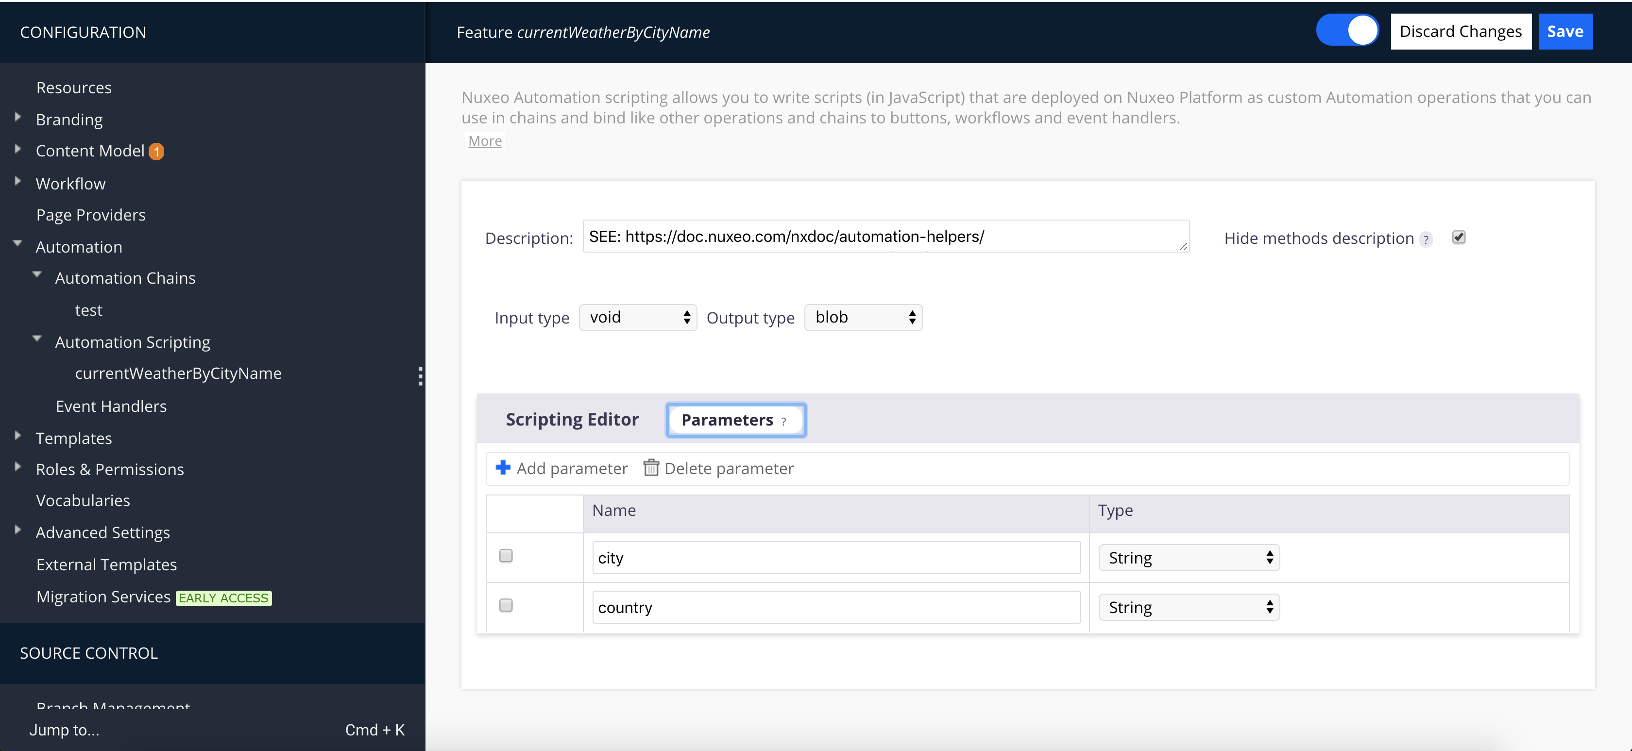Change the Output type from blob
Image resolution: width=1632 pixels, height=751 pixels.
point(863,317)
